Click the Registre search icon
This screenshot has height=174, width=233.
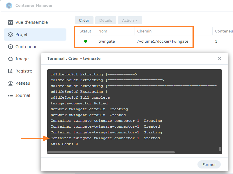10,71
